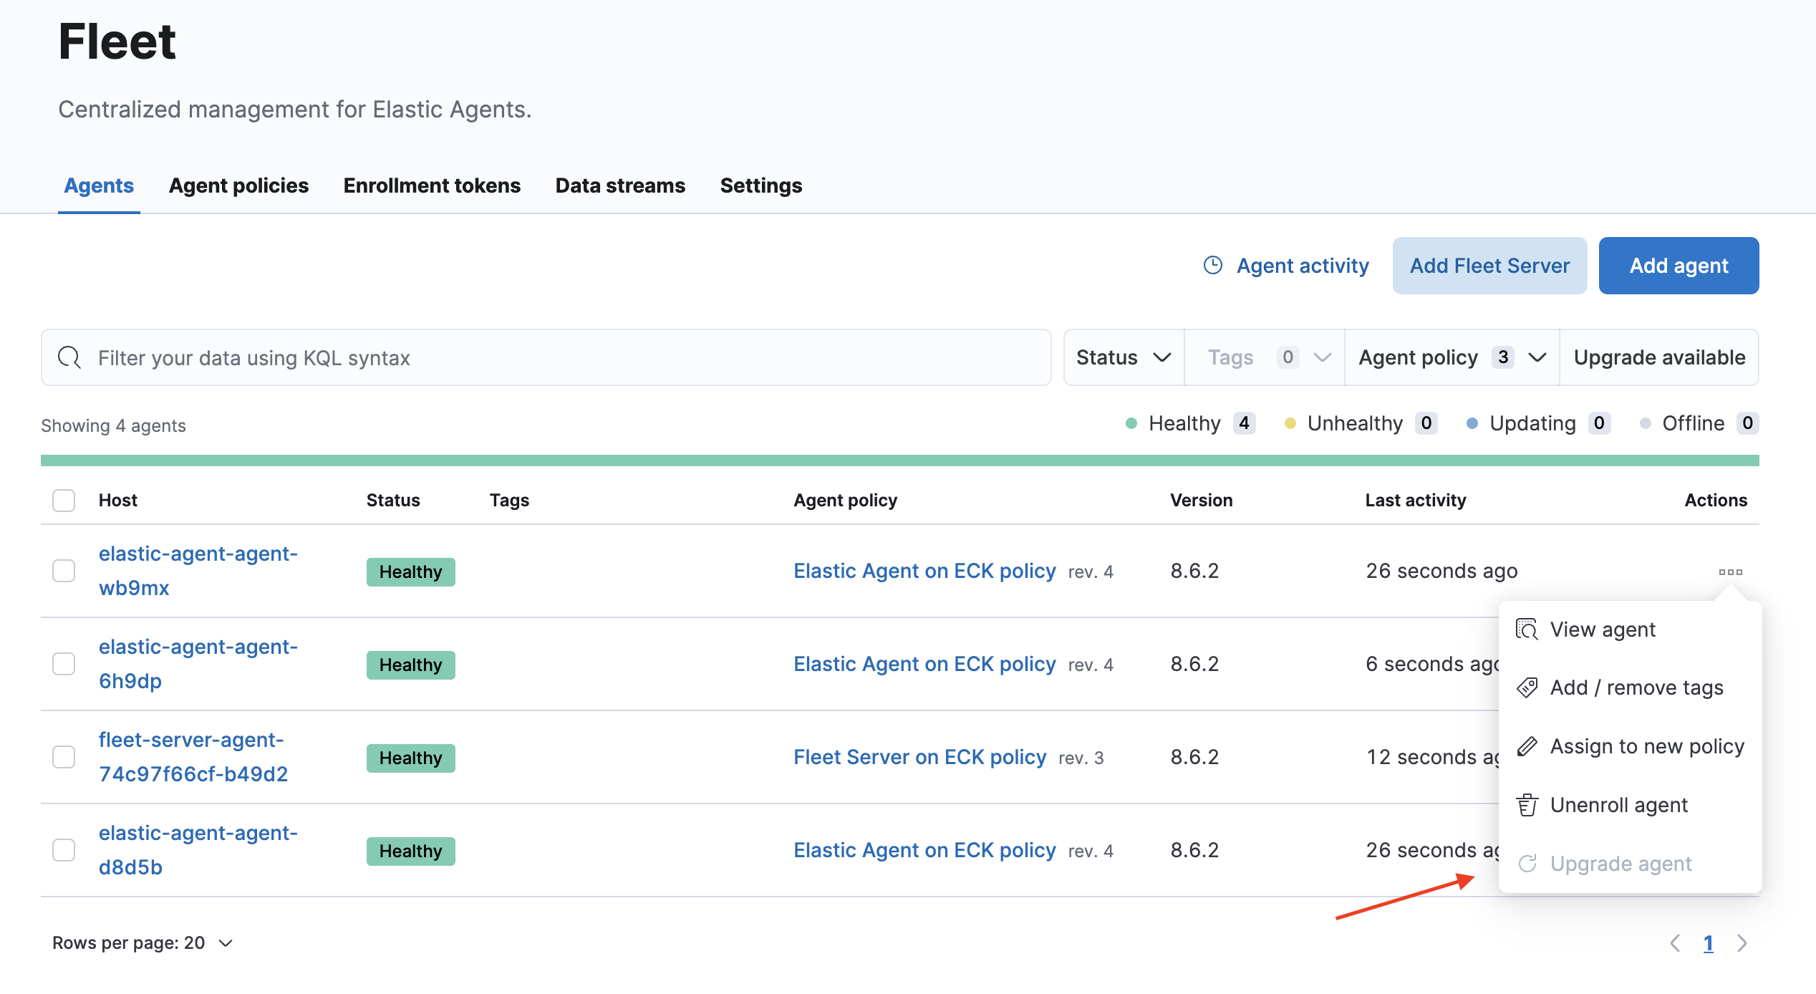The width and height of the screenshot is (1816, 994).
Task: Toggle the select-all agents checkbox in header
Action: point(64,501)
